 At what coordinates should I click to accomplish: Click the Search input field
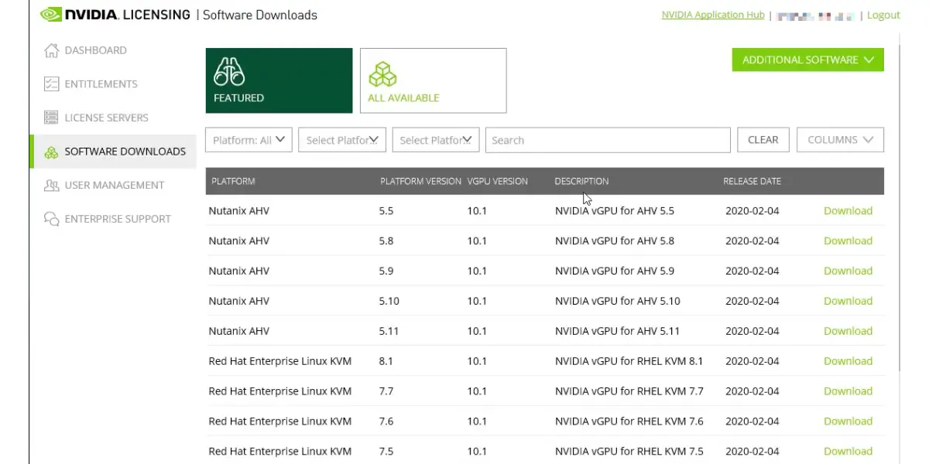tap(608, 140)
